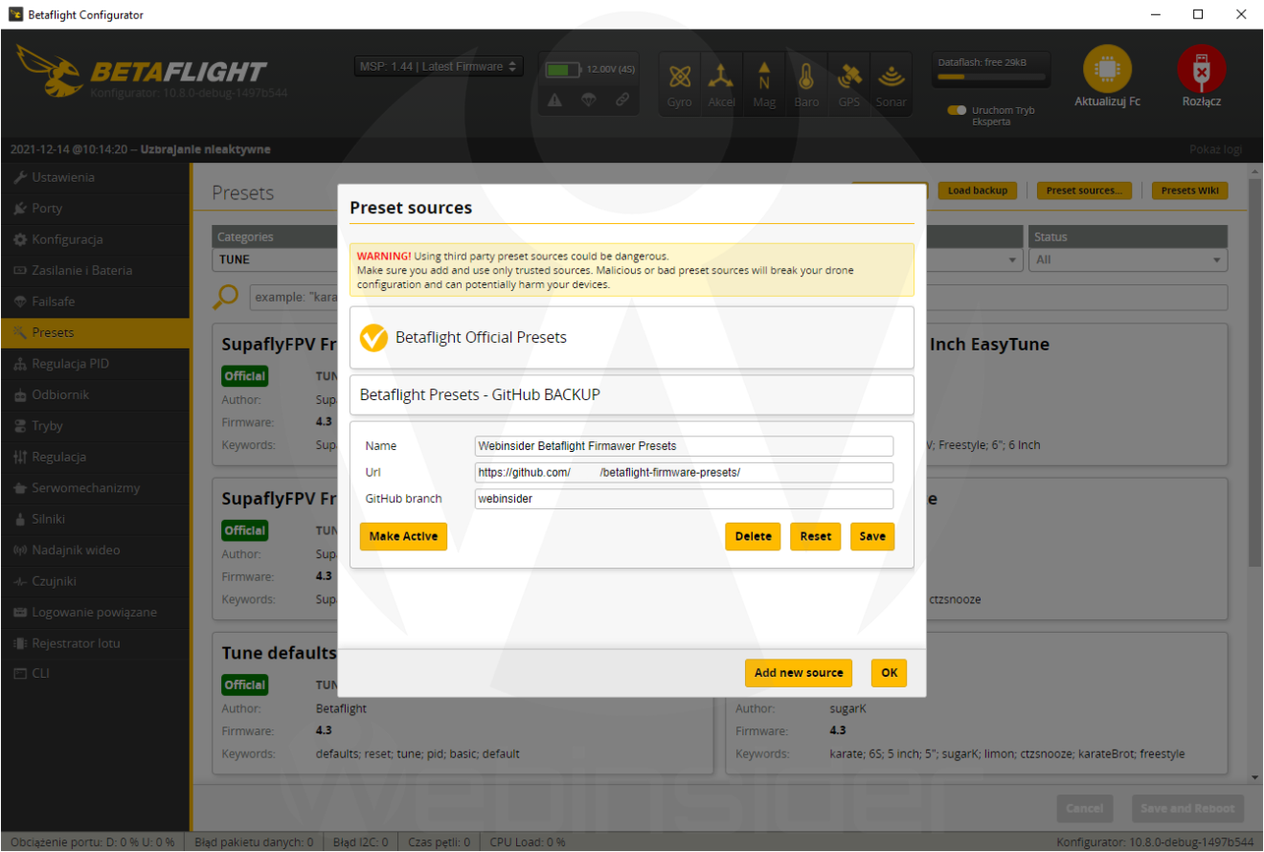The image size is (1264, 852).
Task: Click the Aktualizuj Fc firmware update icon
Action: [1107, 71]
